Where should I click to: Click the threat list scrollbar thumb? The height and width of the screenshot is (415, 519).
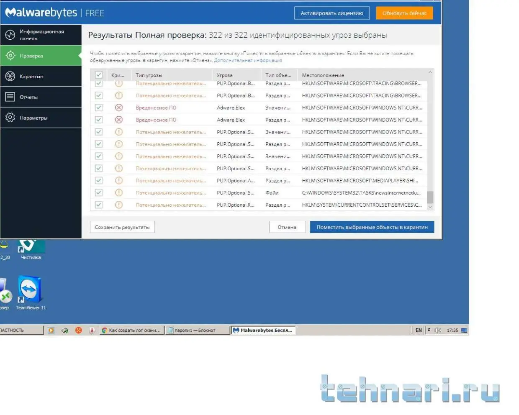[430, 197]
